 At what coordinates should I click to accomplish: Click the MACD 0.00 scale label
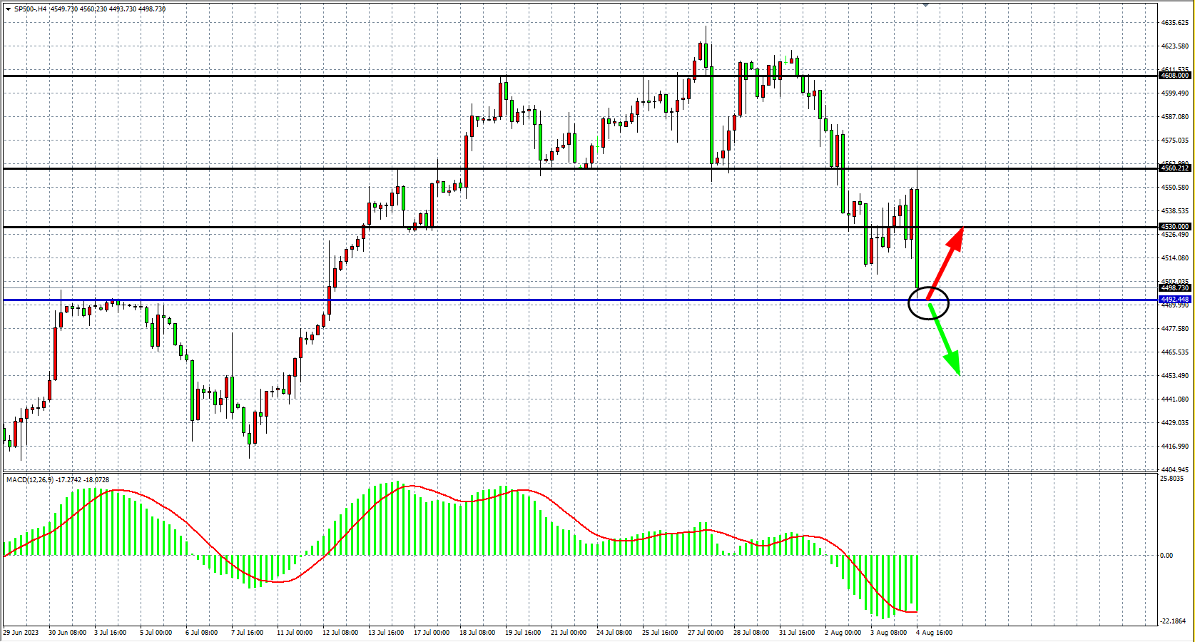click(1166, 556)
